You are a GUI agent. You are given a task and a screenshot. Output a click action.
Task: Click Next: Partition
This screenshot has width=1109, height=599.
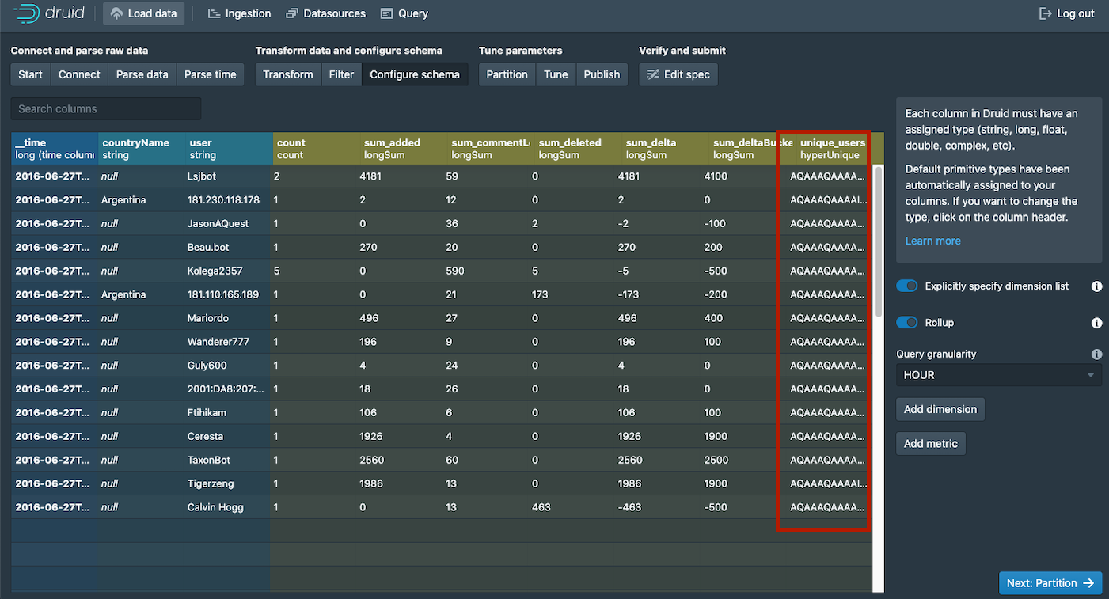click(x=1050, y=583)
